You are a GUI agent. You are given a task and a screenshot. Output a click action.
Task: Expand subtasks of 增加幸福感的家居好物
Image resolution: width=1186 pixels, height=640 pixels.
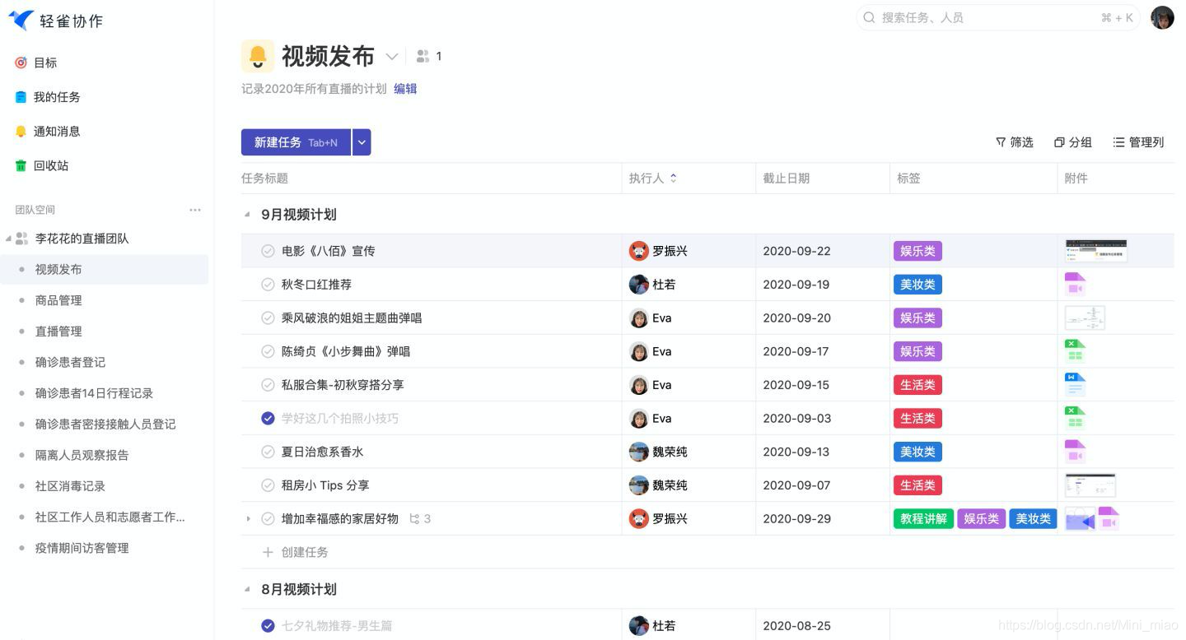(x=250, y=518)
